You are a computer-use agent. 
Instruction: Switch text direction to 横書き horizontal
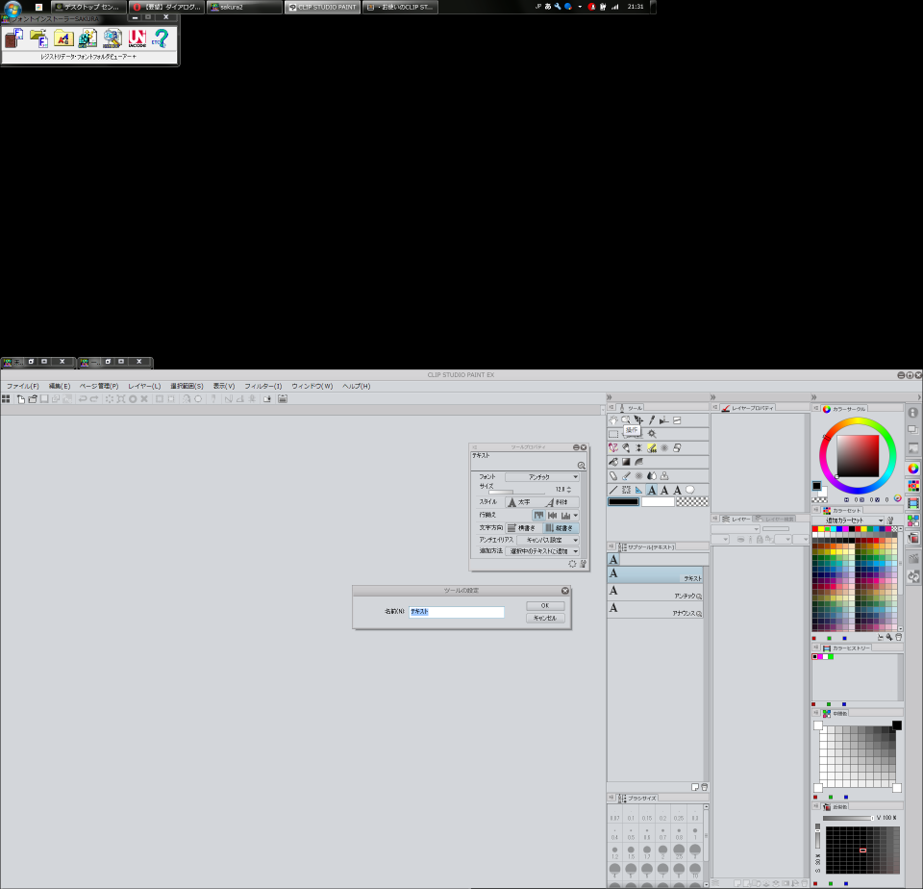point(522,527)
